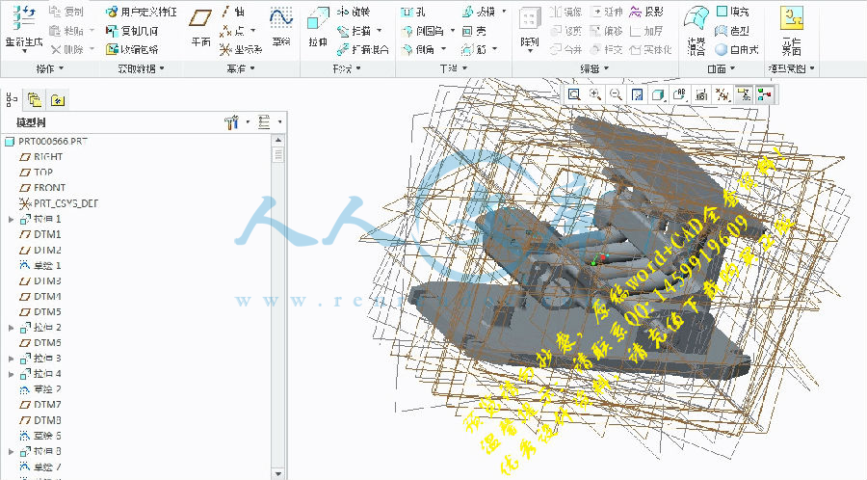Start the Sketch (草绘) tool

pyautogui.click(x=281, y=27)
